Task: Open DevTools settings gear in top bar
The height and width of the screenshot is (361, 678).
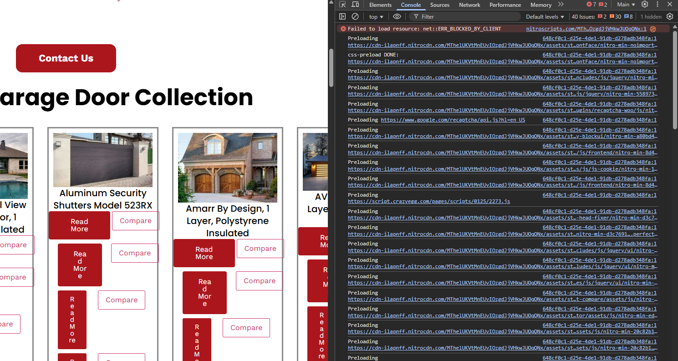Action: [645, 5]
